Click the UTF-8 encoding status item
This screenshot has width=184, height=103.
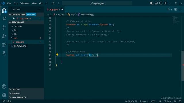pos(154,101)
